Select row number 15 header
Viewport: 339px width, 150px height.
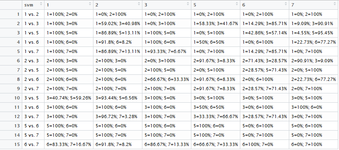point(11,144)
